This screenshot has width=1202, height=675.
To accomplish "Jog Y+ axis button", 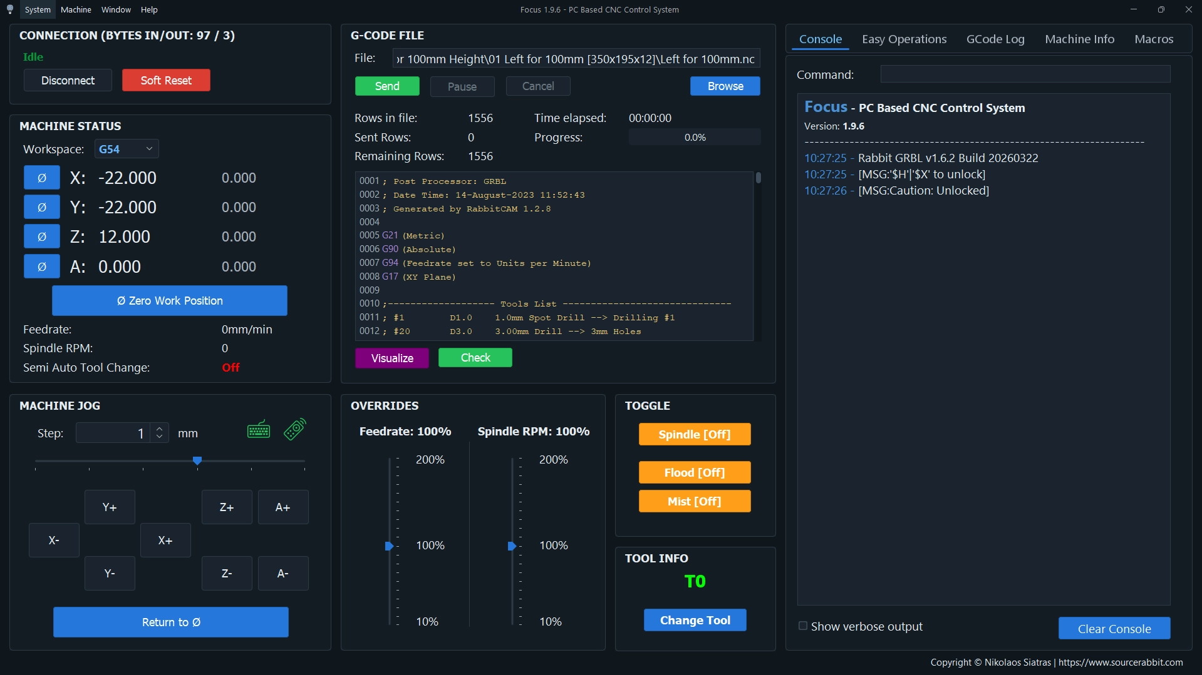I will click(x=110, y=507).
